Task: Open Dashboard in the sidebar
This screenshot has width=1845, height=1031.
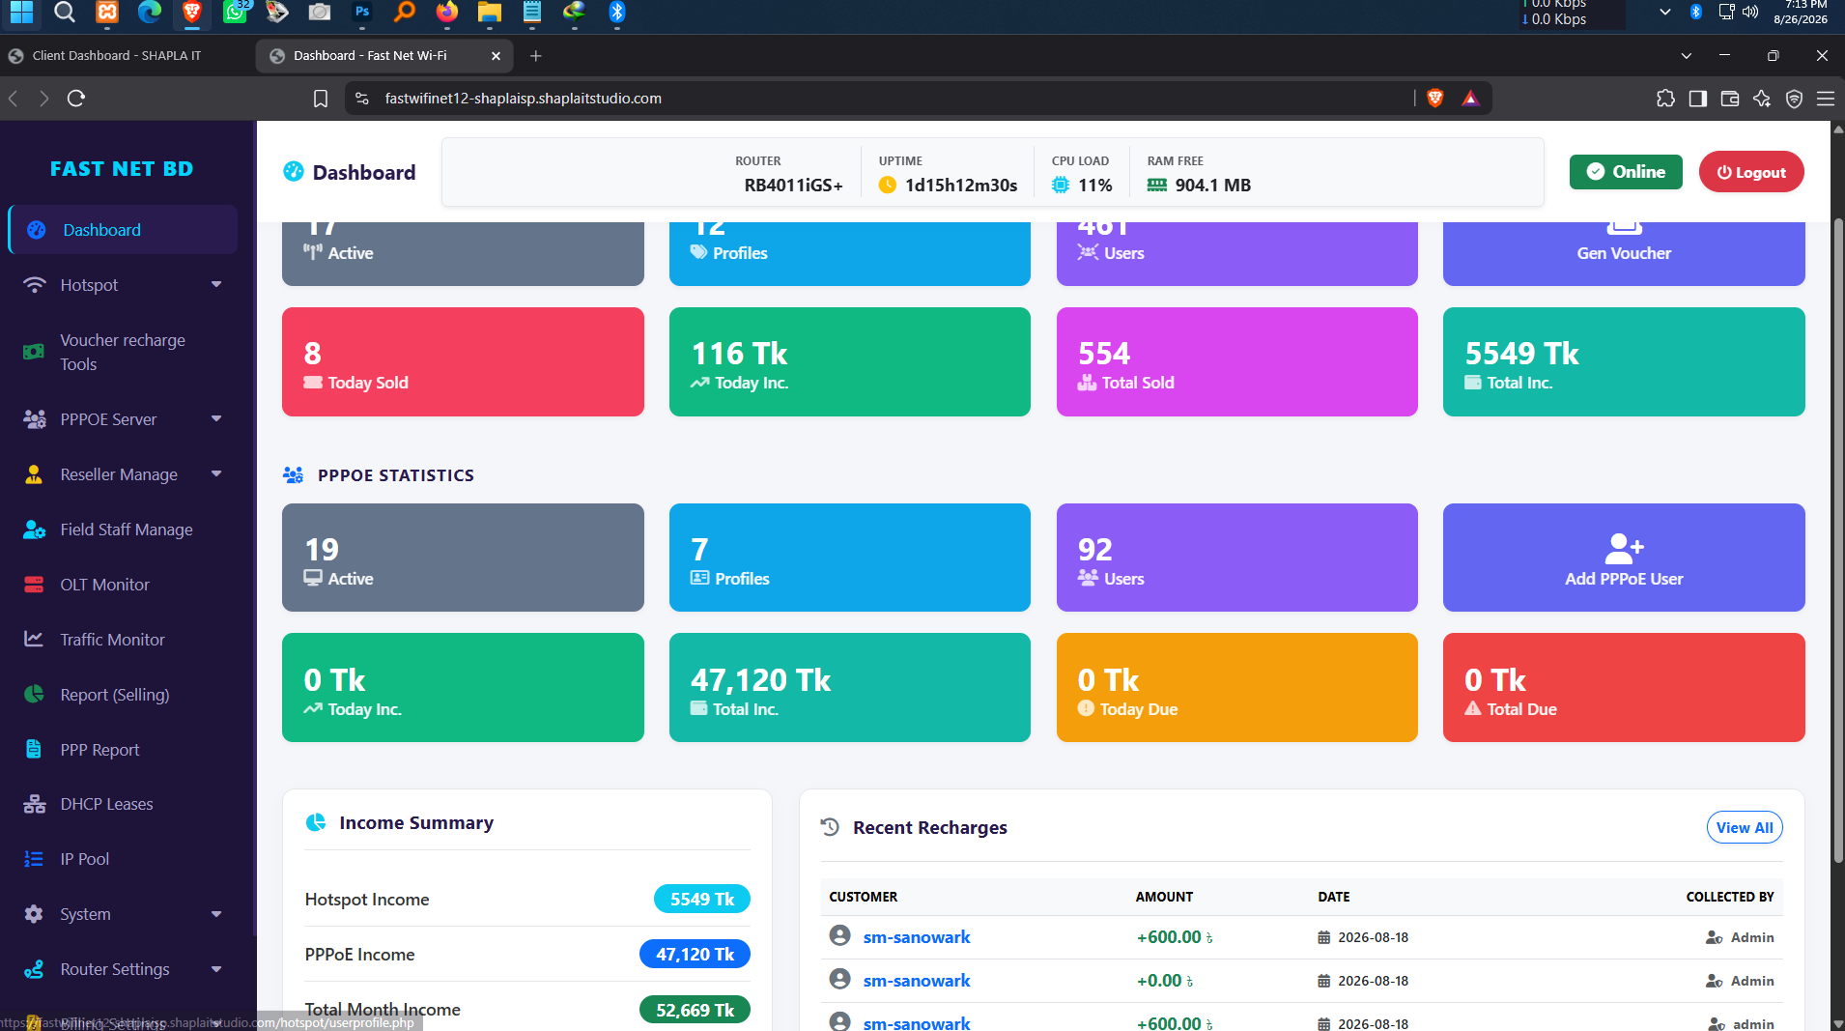Action: pyautogui.click(x=123, y=230)
